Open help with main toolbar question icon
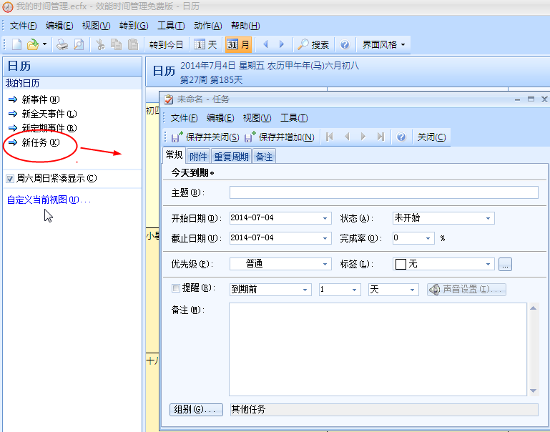The height and width of the screenshot is (432, 550). (345, 44)
